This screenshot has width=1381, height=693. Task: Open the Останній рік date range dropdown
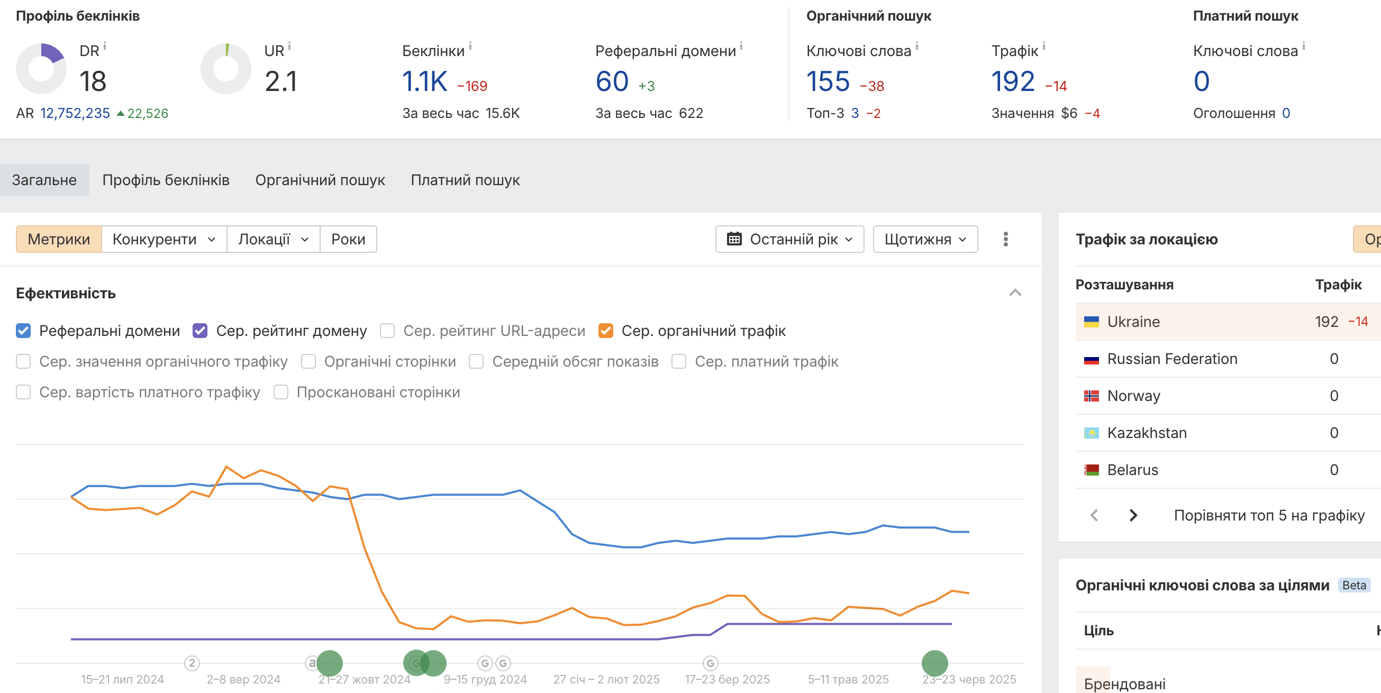click(x=789, y=239)
